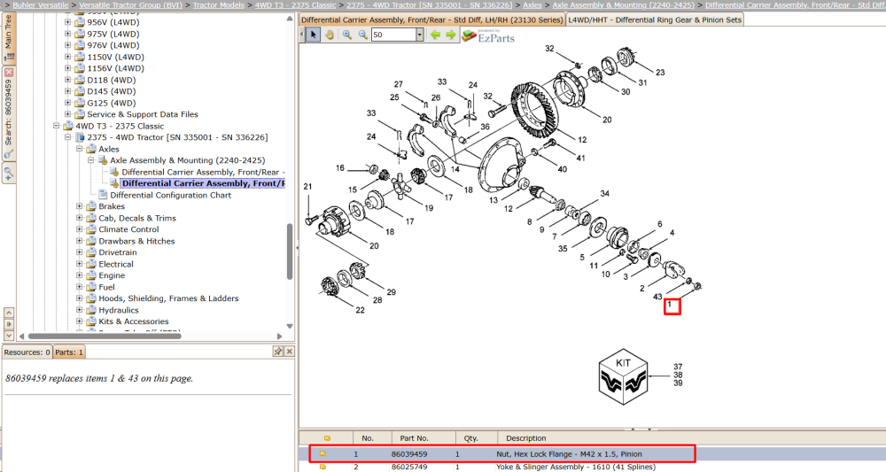
Task: Close the Resources/Parts panel
Action: 290,352
